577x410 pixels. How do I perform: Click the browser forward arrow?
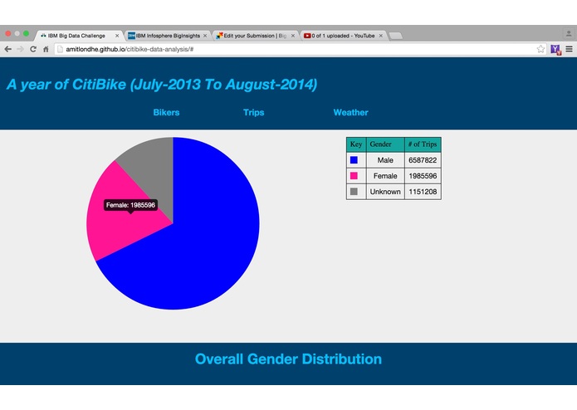pos(20,49)
